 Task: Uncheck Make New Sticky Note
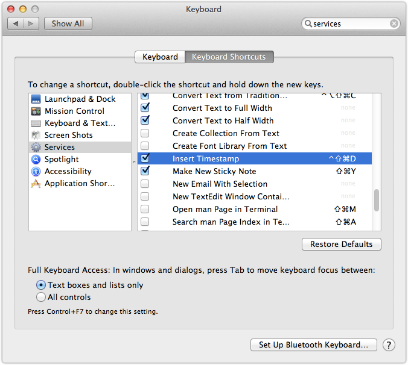tap(145, 171)
